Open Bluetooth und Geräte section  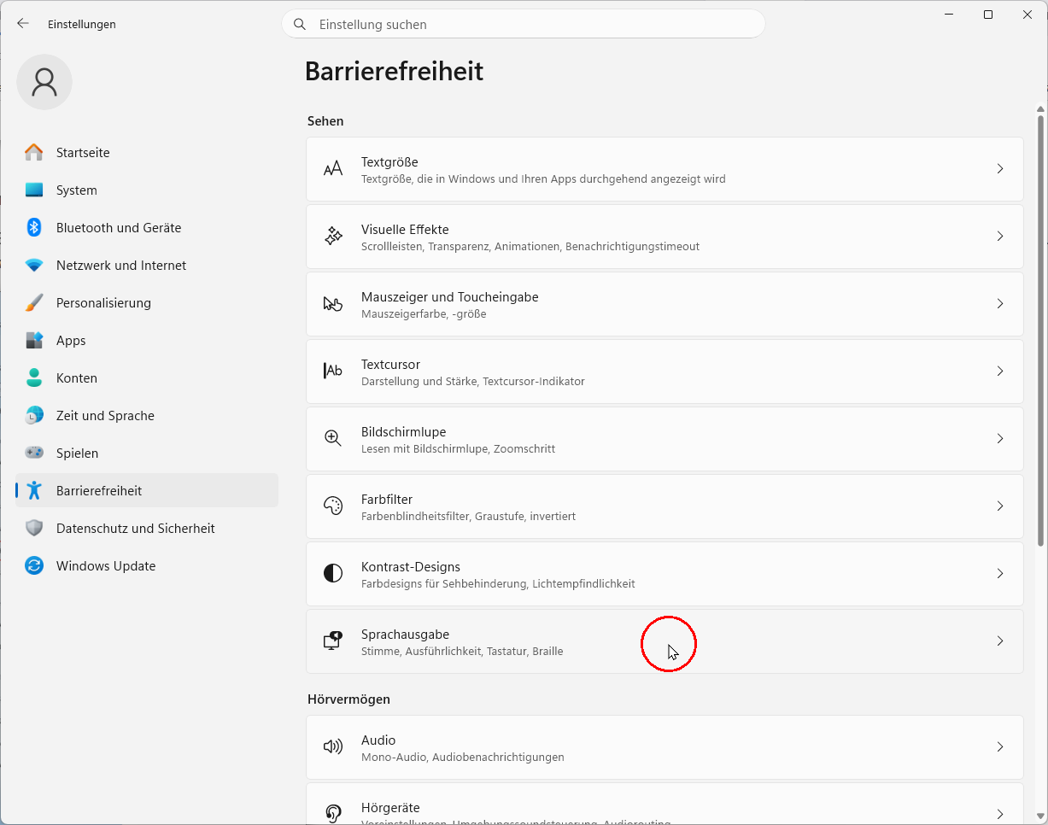[147, 228]
